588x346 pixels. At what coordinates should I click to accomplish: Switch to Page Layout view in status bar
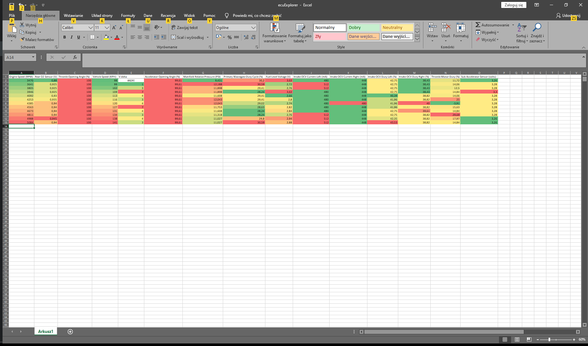[x=517, y=340]
